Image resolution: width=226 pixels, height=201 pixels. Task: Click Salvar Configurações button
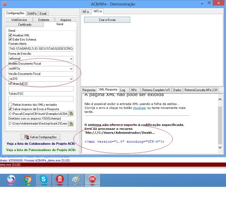click(x=41, y=137)
